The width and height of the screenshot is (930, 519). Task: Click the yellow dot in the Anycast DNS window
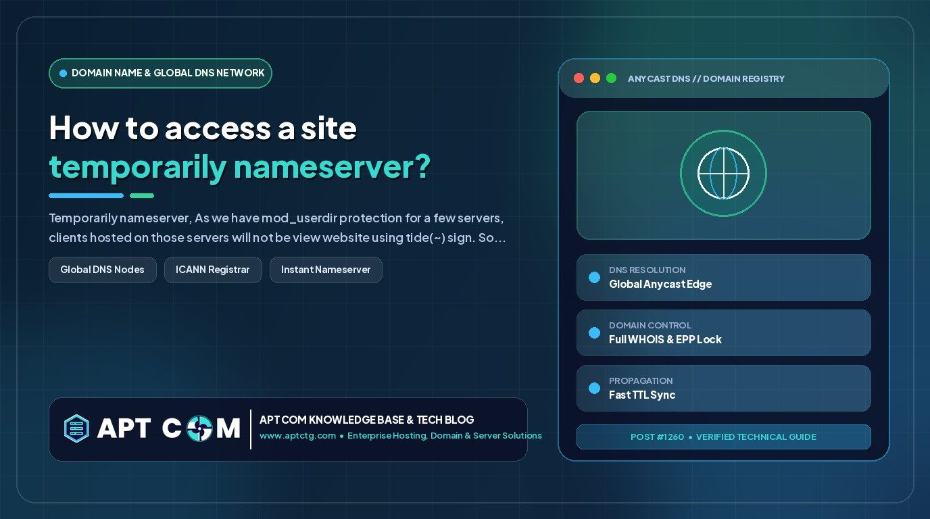tap(595, 78)
